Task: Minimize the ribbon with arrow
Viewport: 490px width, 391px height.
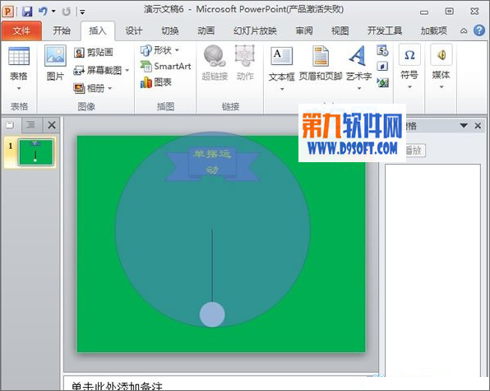Action: [x=464, y=30]
